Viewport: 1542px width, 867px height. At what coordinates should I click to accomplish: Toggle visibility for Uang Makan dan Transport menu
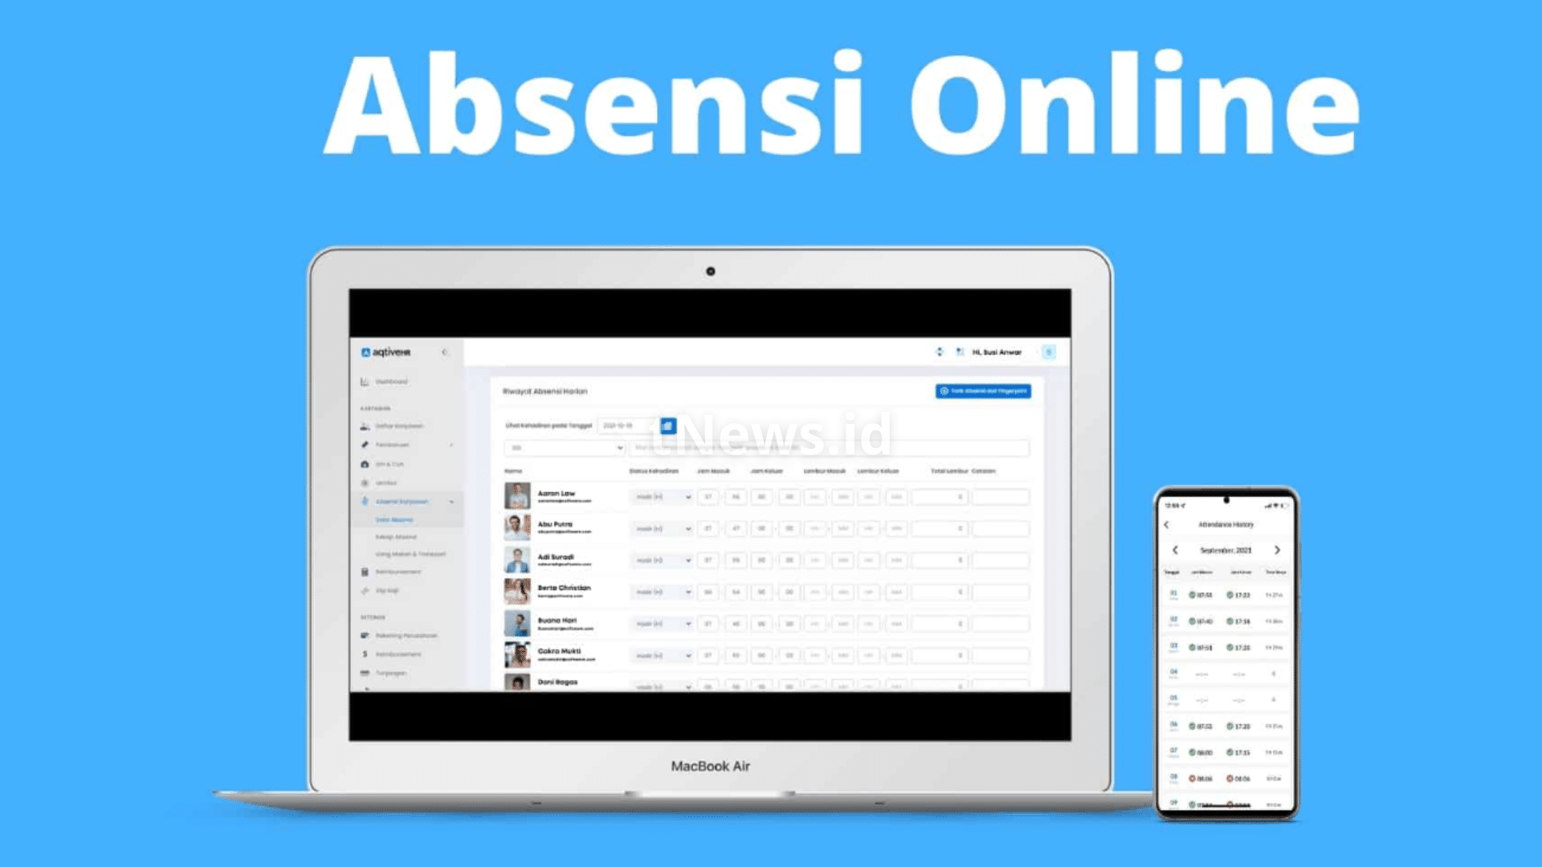412,554
